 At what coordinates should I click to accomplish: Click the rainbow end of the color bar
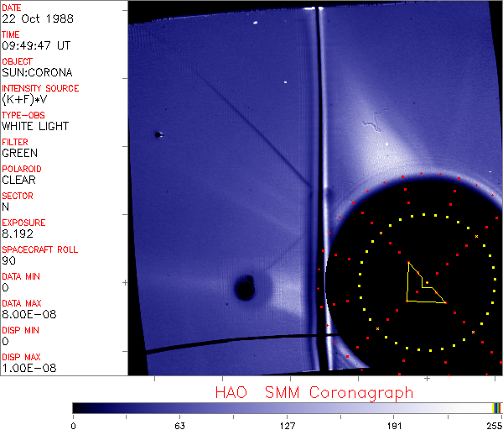click(x=498, y=408)
